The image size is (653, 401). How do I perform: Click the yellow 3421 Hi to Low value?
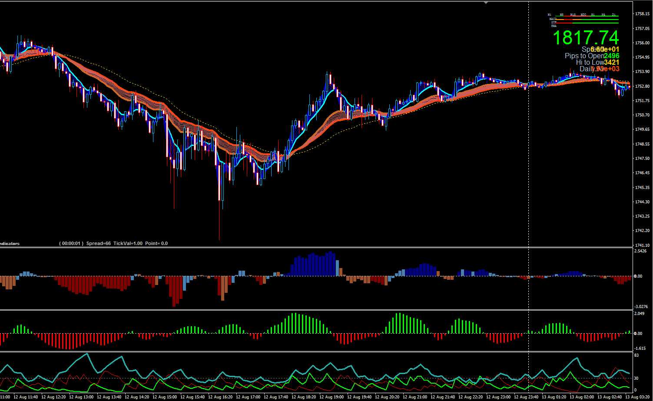click(611, 63)
